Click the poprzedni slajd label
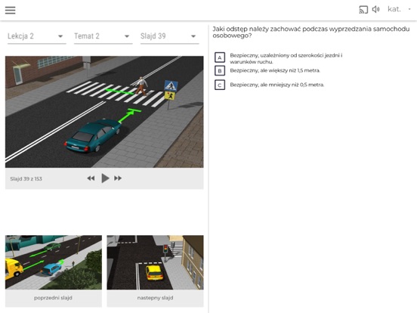The width and height of the screenshot is (417, 313). coord(53,298)
